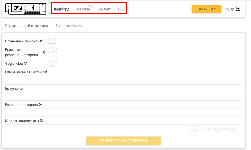Click the СГЕНЕРИРОВАТЬ ОТПЕЧАТОК button
The height and width of the screenshot is (150, 251).
point(123,141)
